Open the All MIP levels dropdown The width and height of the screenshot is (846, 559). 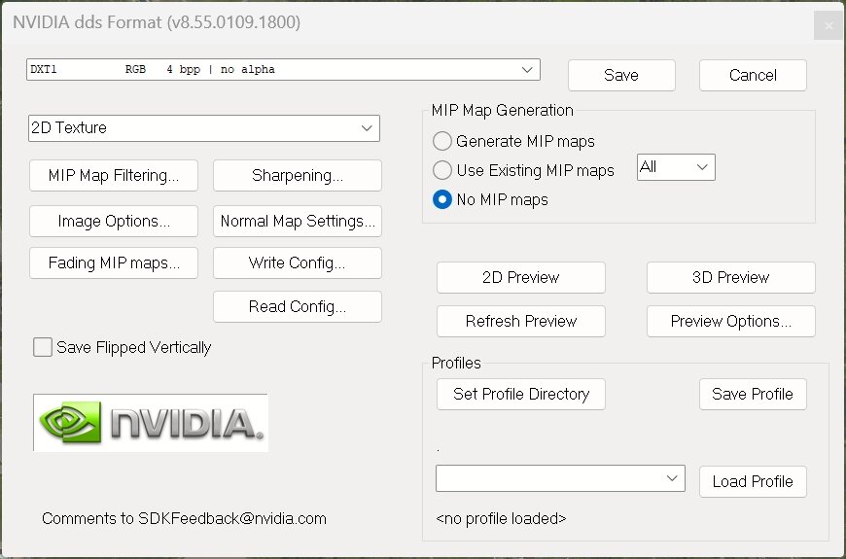click(676, 167)
